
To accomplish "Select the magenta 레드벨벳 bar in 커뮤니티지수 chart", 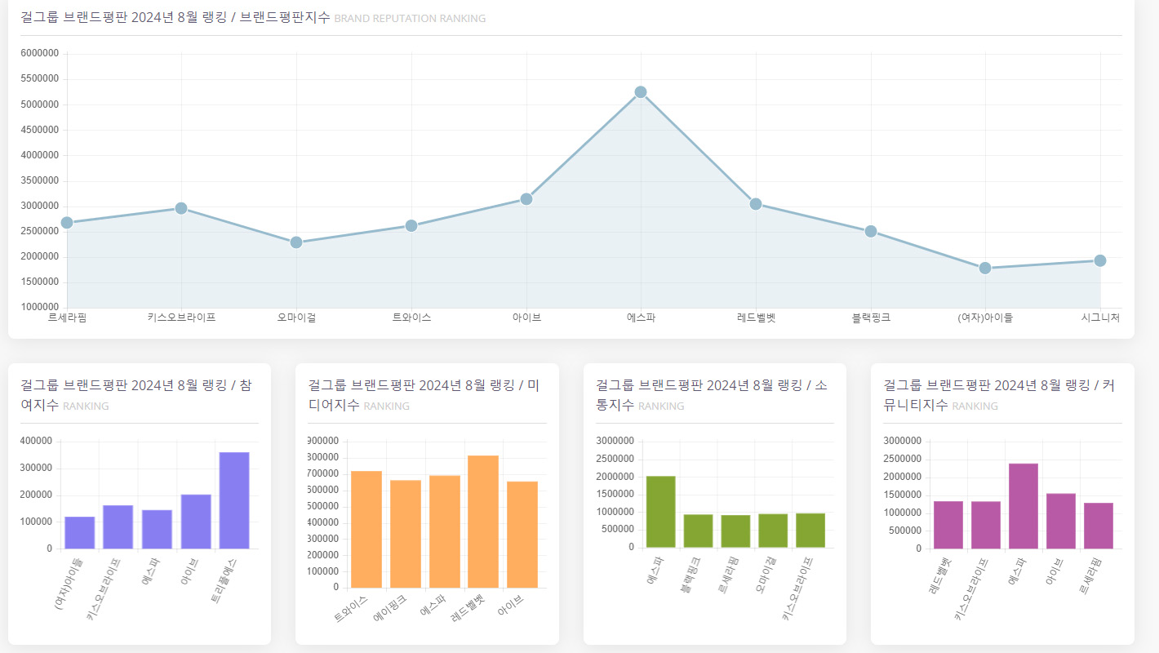I will [948, 525].
